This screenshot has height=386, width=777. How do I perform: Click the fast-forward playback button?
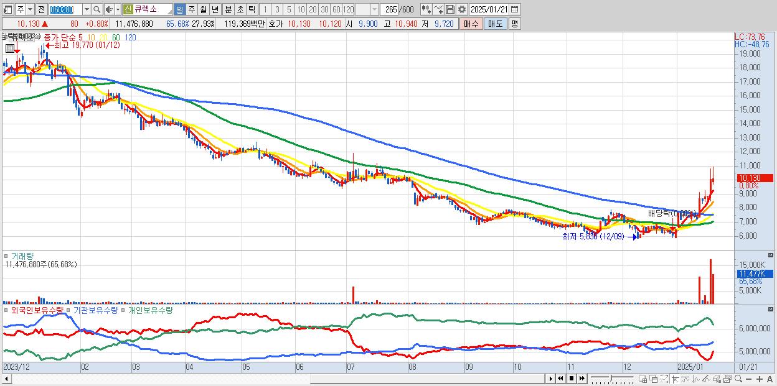[582, 379]
